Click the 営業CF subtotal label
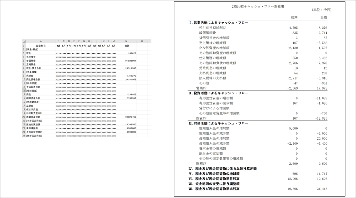This screenshot has height=198, width=356. click(201, 88)
